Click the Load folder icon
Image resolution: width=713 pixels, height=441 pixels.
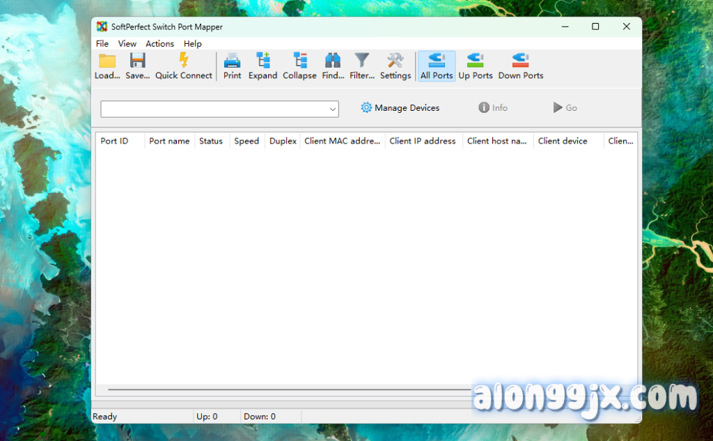pyautogui.click(x=107, y=61)
